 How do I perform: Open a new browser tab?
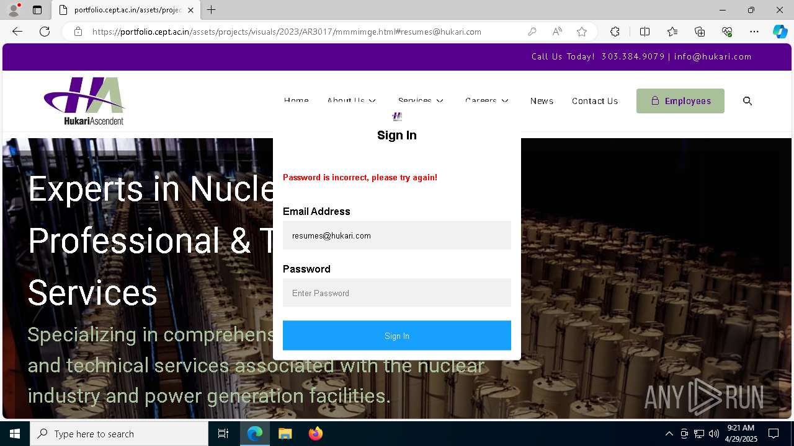(x=212, y=10)
